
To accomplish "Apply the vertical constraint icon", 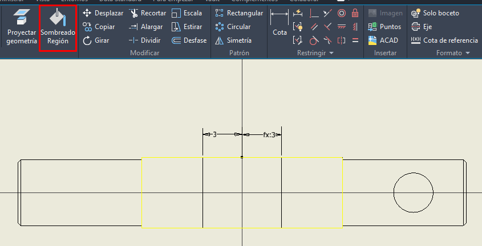I will [x=355, y=27].
